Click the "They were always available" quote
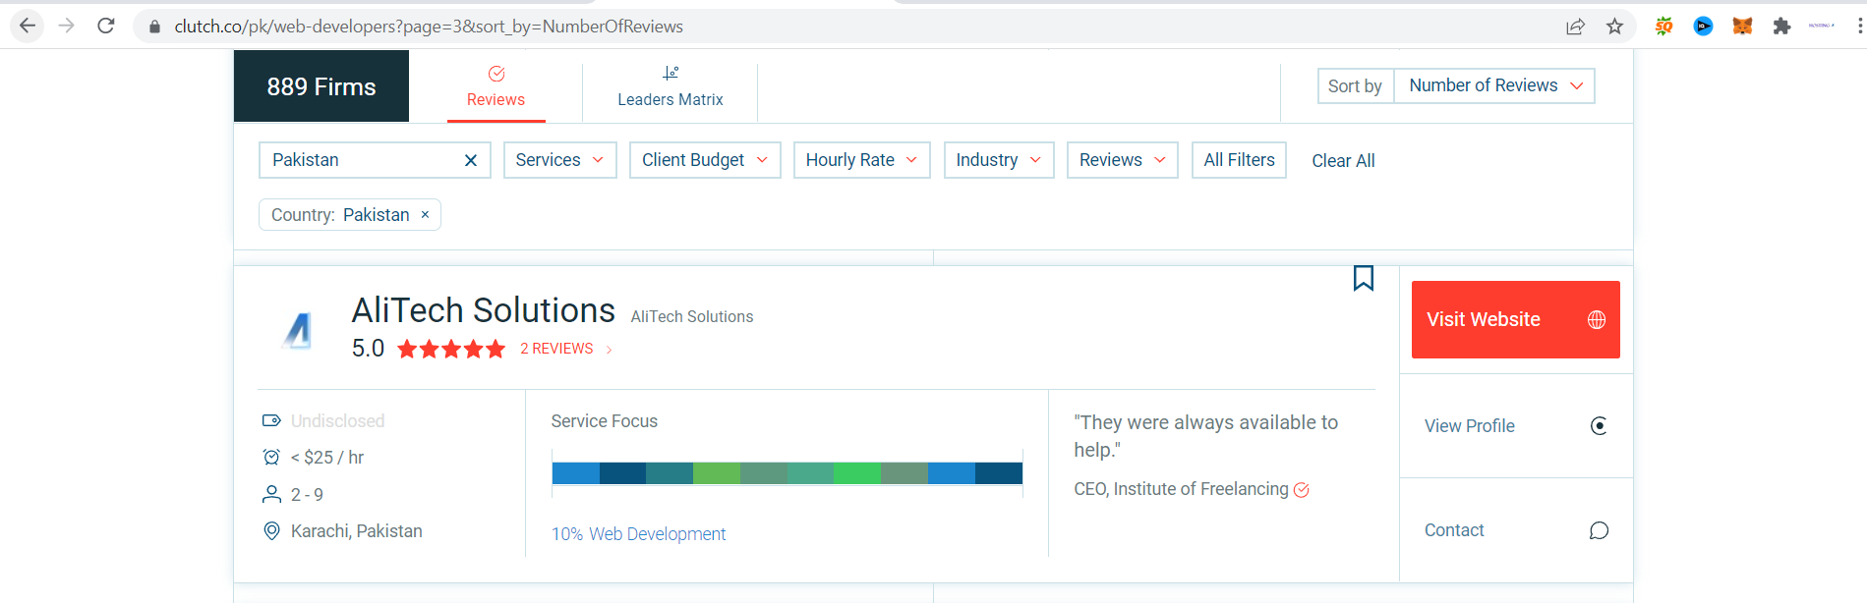The image size is (1867, 603). point(1205,436)
